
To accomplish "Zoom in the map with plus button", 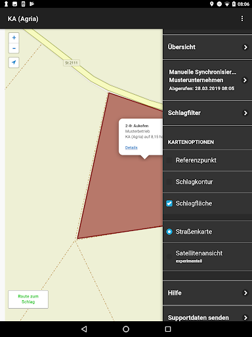I will (14, 38).
